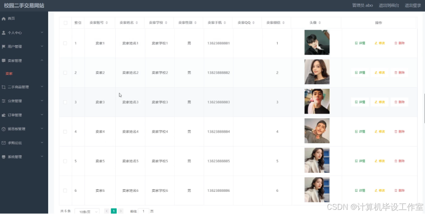Image resolution: width=425 pixels, height=214 pixels.
Task: Click 删除 for 卖家3
Action: pyautogui.click(x=399, y=102)
